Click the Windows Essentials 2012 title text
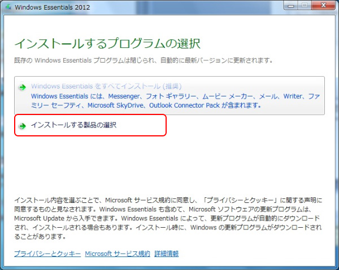 pos(53,7)
